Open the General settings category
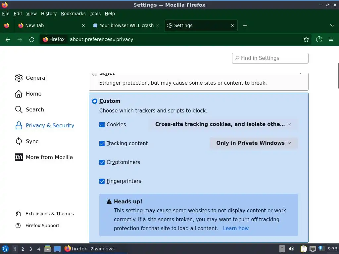Image resolution: width=339 pixels, height=254 pixels. click(x=31, y=78)
